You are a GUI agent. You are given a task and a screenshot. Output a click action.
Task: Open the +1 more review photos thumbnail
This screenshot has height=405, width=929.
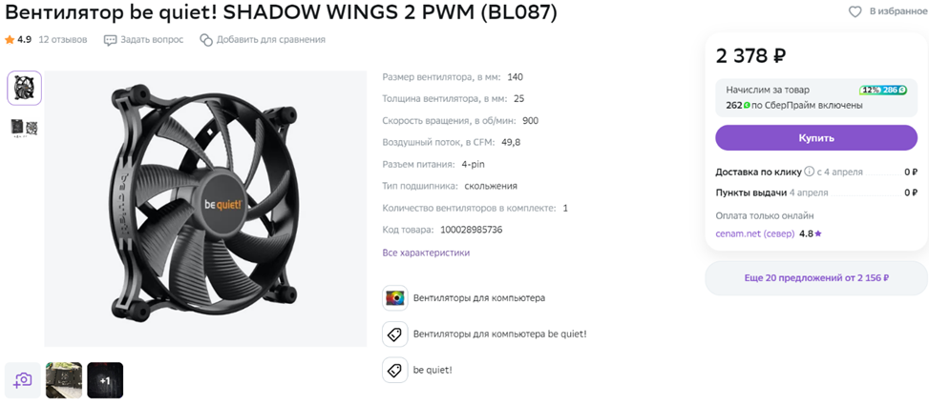(105, 380)
